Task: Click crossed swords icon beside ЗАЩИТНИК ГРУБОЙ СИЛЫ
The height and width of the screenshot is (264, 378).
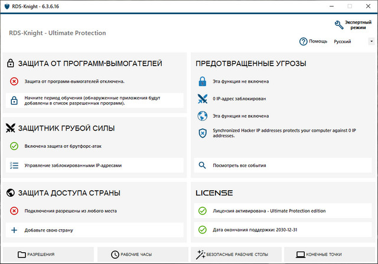Action: point(10,128)
